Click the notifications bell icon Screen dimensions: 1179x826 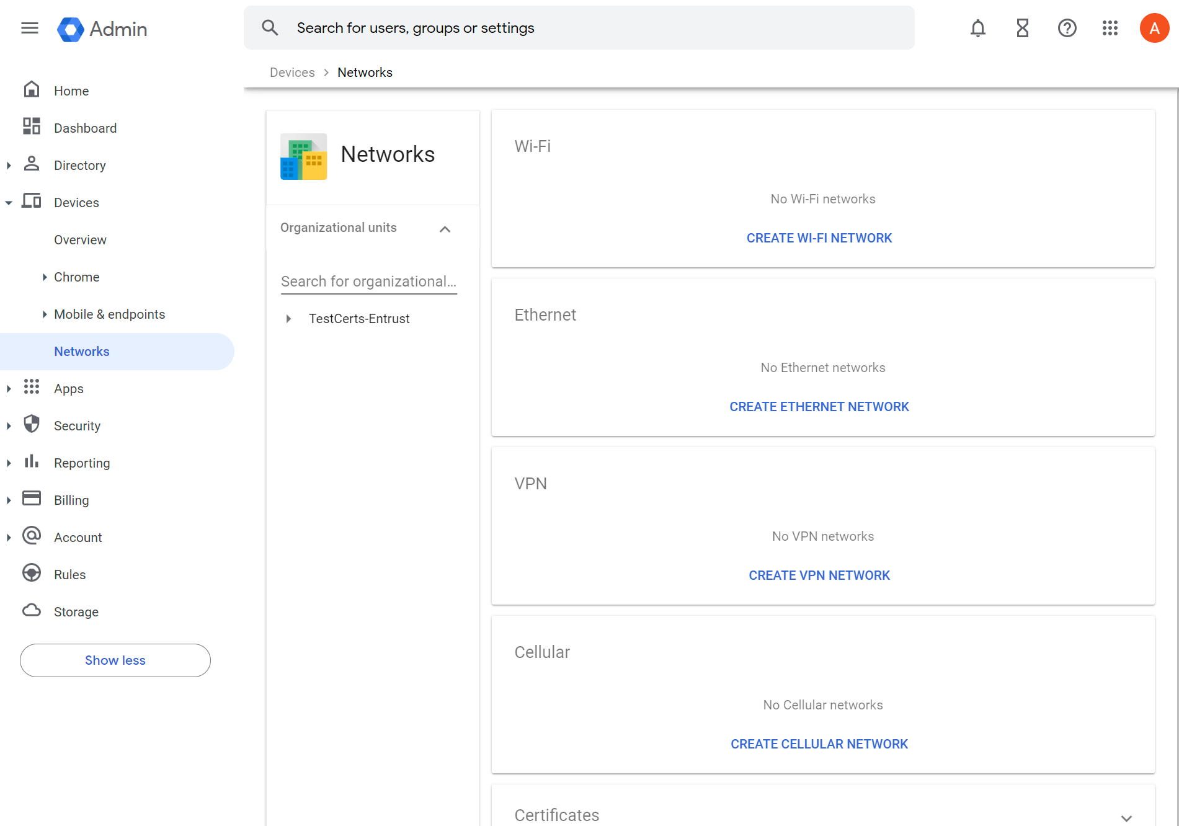[x=977, y=29]
